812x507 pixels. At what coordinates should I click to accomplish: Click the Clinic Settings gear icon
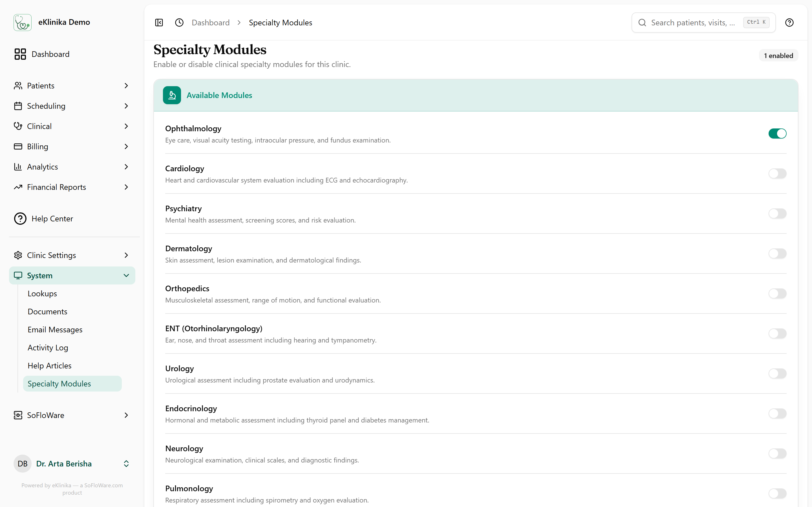(18, 255)
